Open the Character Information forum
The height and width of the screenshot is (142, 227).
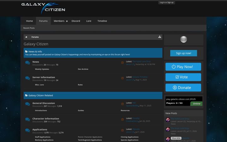[46, 119]
